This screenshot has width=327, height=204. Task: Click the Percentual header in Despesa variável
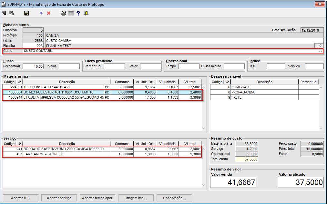coord(309,82)
